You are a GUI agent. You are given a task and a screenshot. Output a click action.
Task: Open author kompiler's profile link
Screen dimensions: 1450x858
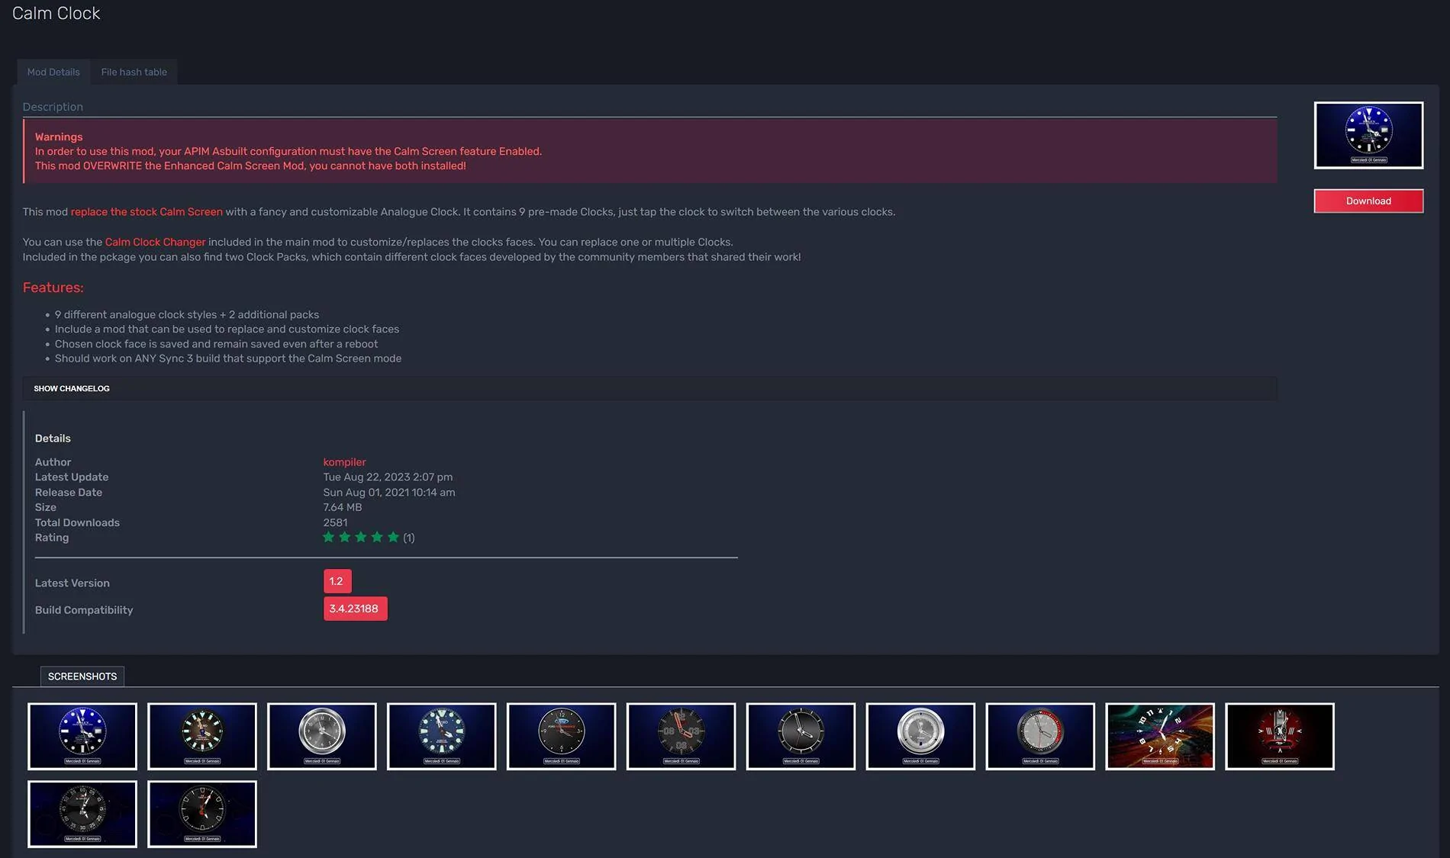344,462
